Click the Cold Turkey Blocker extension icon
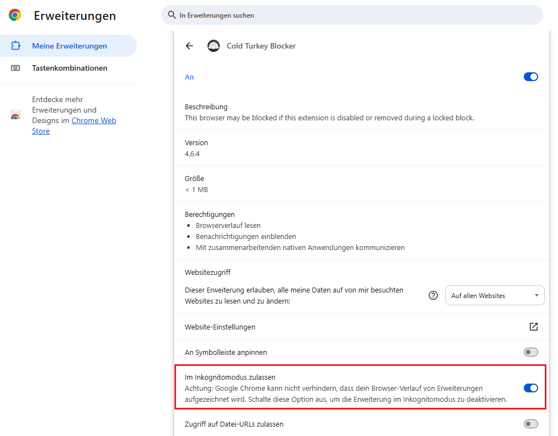 tap(214, 46)
